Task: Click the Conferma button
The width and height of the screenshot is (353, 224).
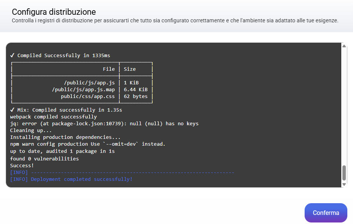Action: click(x=325, y=213)
